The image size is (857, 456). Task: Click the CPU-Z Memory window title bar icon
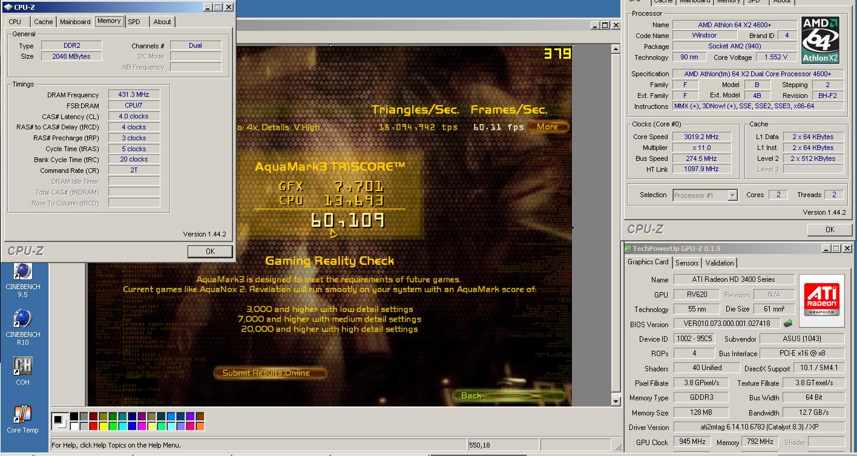[x=7, y=7]
